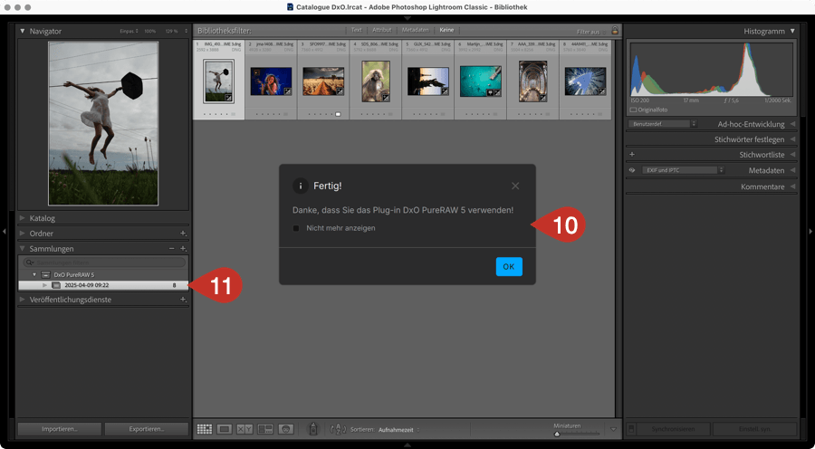
Task: Click the filter lock icon
Action: tap(615, 31)
